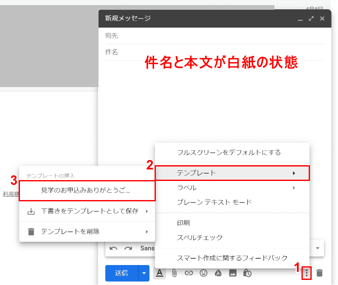Select スペルチェック menu item
The image size is (338, 285).
coord(232,237)
